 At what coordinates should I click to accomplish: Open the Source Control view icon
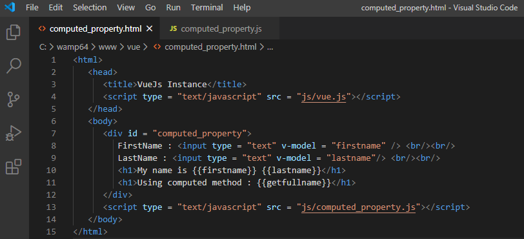[14, 99]
